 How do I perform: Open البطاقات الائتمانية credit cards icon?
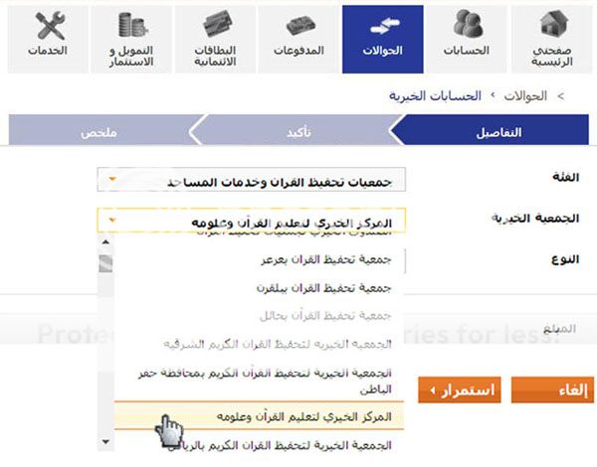(x=219, y=37)
